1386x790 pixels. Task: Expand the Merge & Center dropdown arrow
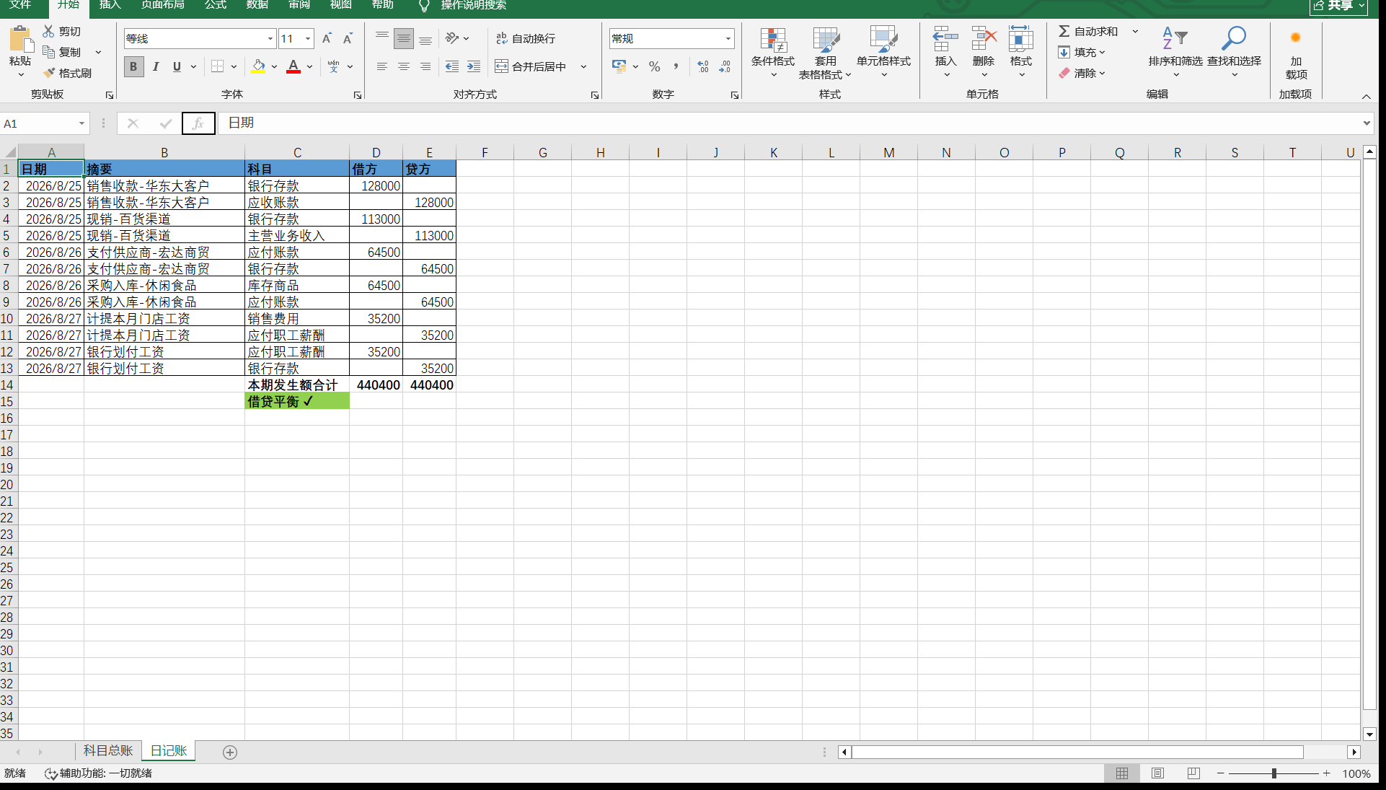click(x=583, y=66)
